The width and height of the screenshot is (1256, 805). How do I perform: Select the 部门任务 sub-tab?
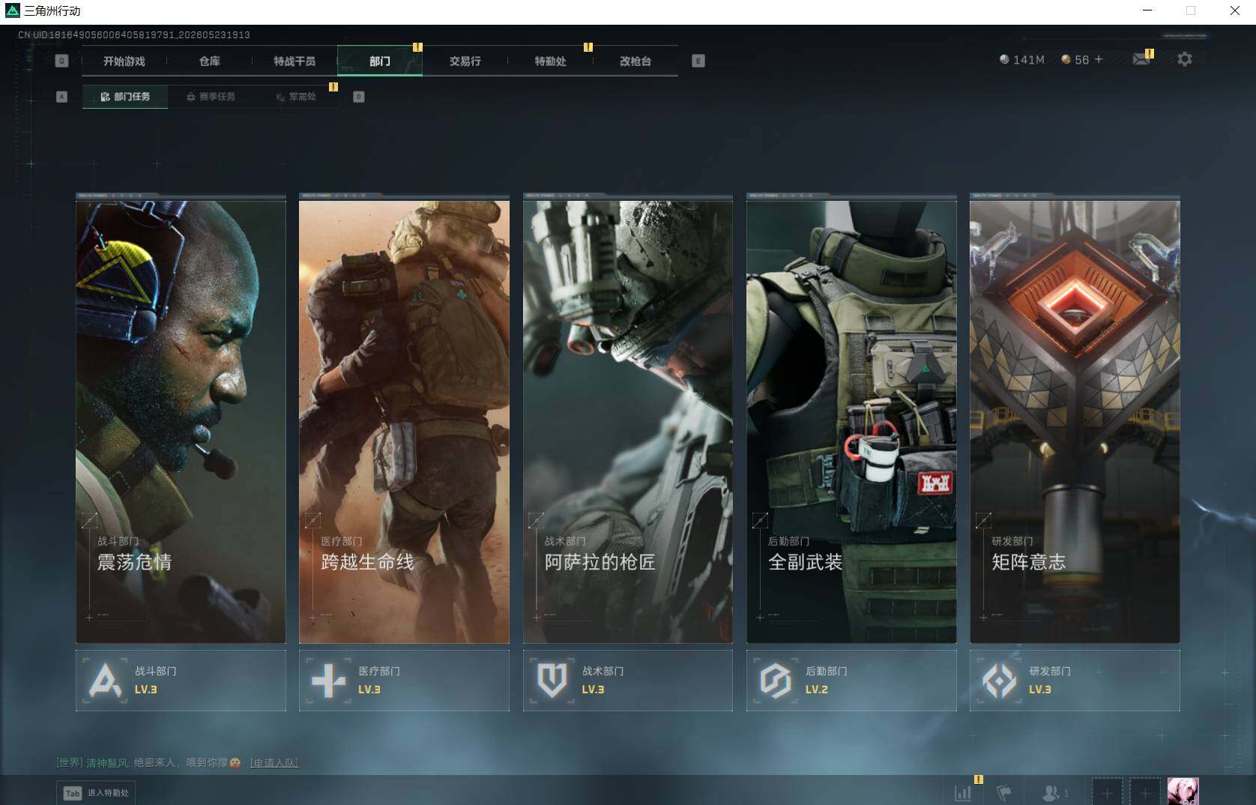tap(125, 97)
